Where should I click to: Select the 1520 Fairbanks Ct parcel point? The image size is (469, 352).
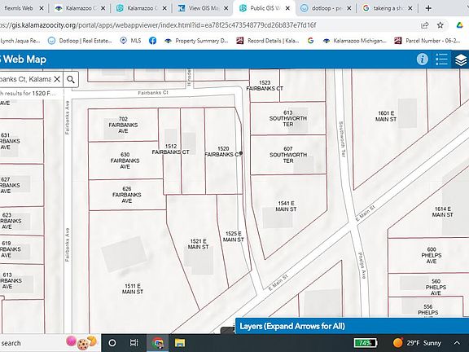click(x=241, y=153)
